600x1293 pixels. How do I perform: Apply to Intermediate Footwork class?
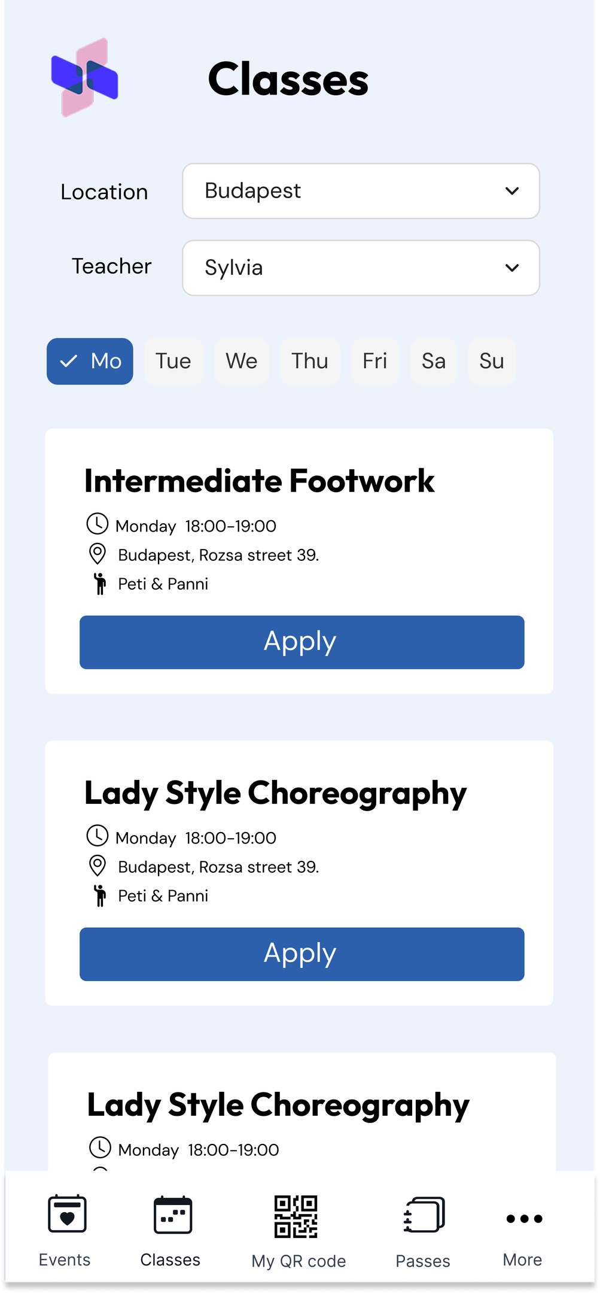click(x=301, y=642)
